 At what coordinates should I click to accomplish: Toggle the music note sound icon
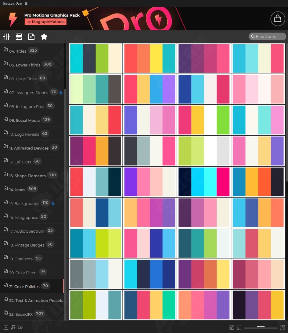(x=13, y=327)
